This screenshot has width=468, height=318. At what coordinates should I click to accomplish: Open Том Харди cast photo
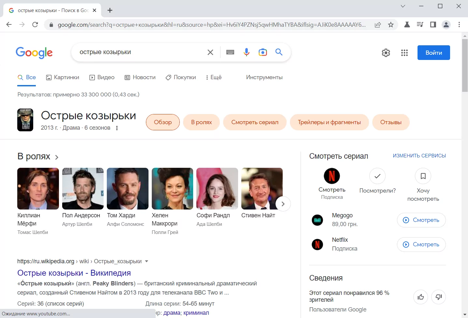tap(128, 189)
